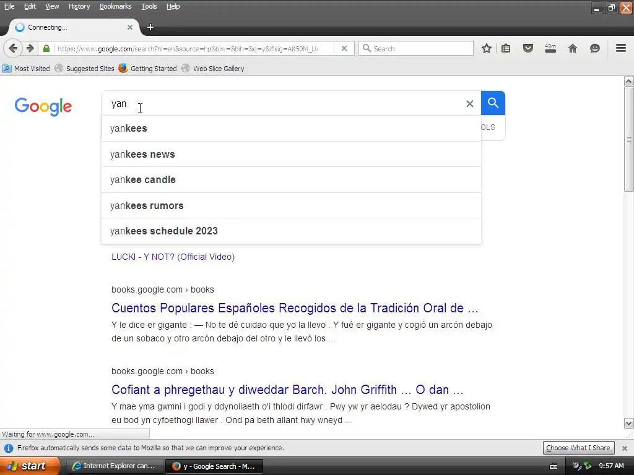Open the Edit menu
Screen dimensions: 634x475
[30, 6]
